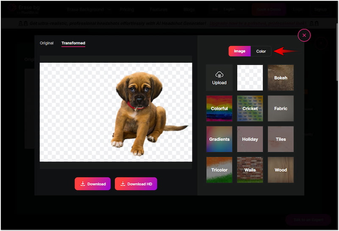Viewport: 339px width, 231px height.
Task: Choose the Fabric background category
Action: point(281,109)
